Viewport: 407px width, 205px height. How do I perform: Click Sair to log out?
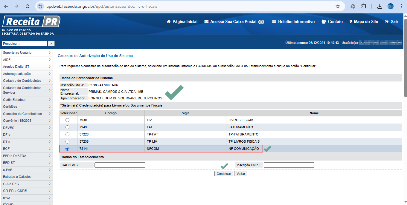coord(391,21)
